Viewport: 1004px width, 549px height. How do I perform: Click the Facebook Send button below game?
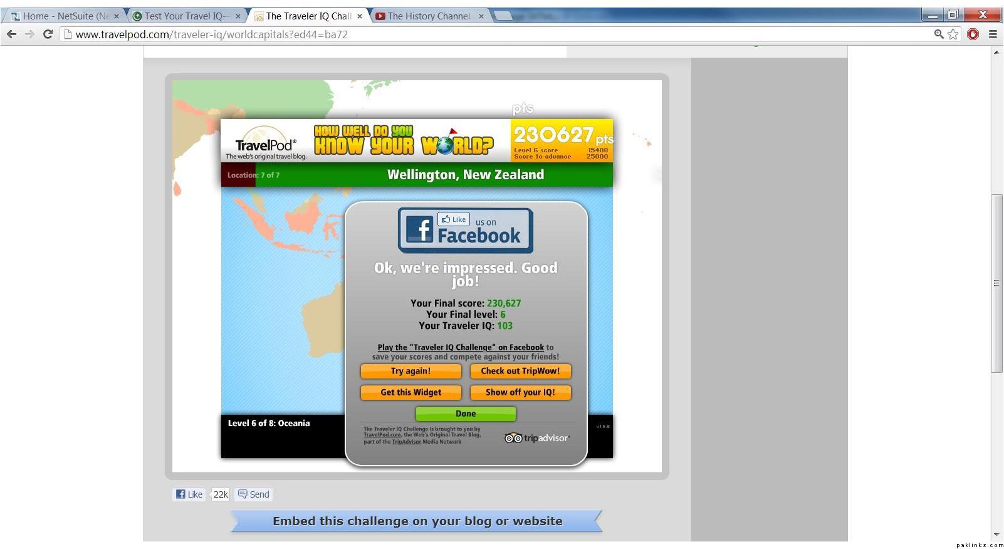point(254,494)
